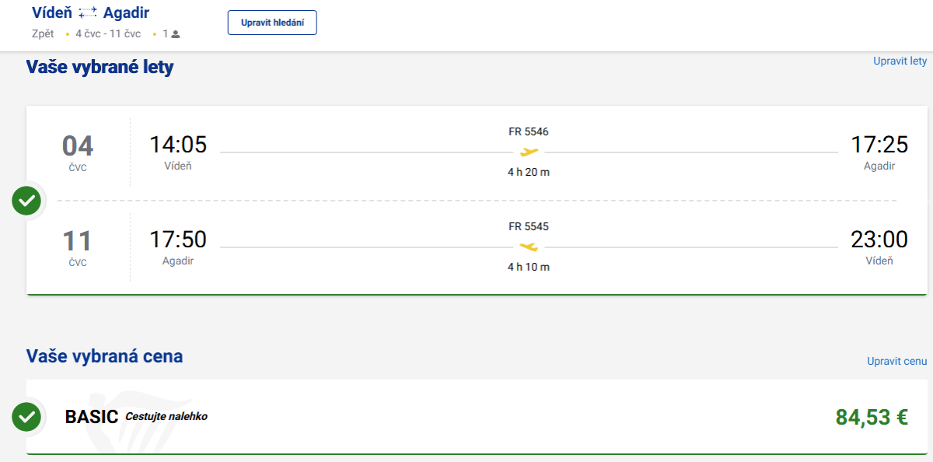The height and width of the screenshot is (462, 933).
Task: Click flight number FR 5546
Action: 529,131
